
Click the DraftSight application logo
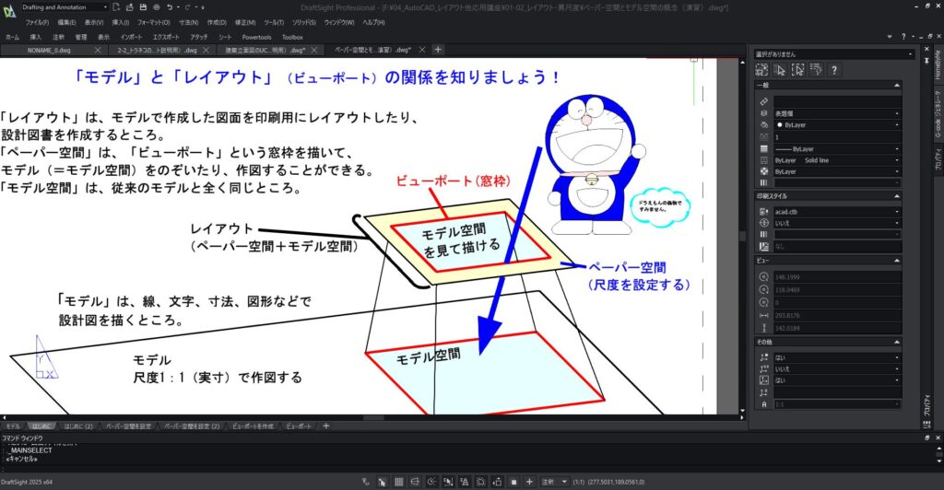tap(9, 11)
